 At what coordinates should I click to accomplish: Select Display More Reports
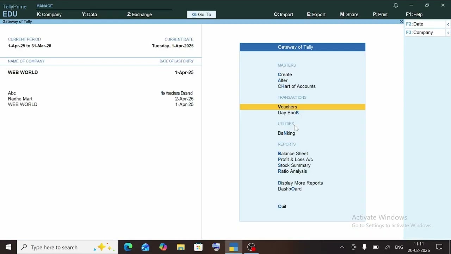click(300, 183)
